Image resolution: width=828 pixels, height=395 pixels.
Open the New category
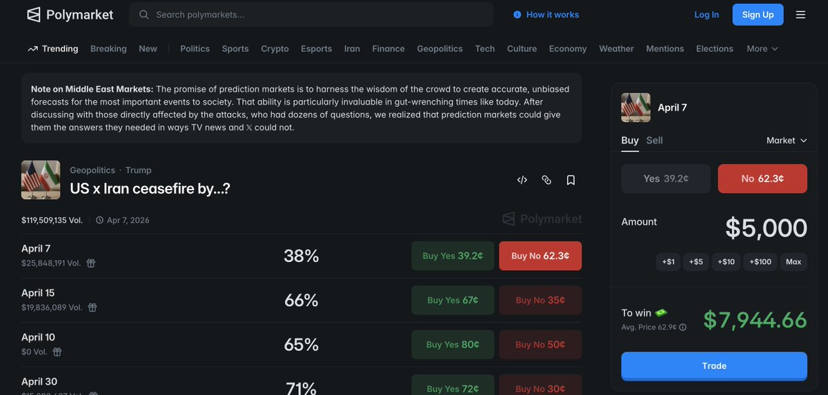coord(148,49)
